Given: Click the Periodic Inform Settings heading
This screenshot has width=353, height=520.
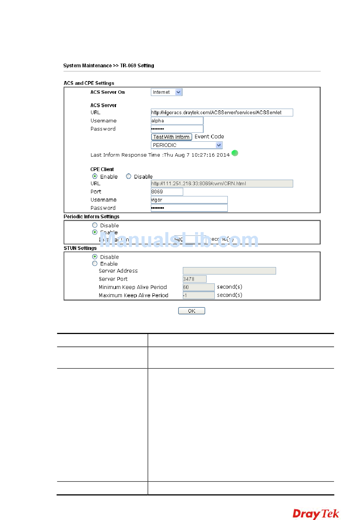Looking at the screenshot, I should (91, 216).
